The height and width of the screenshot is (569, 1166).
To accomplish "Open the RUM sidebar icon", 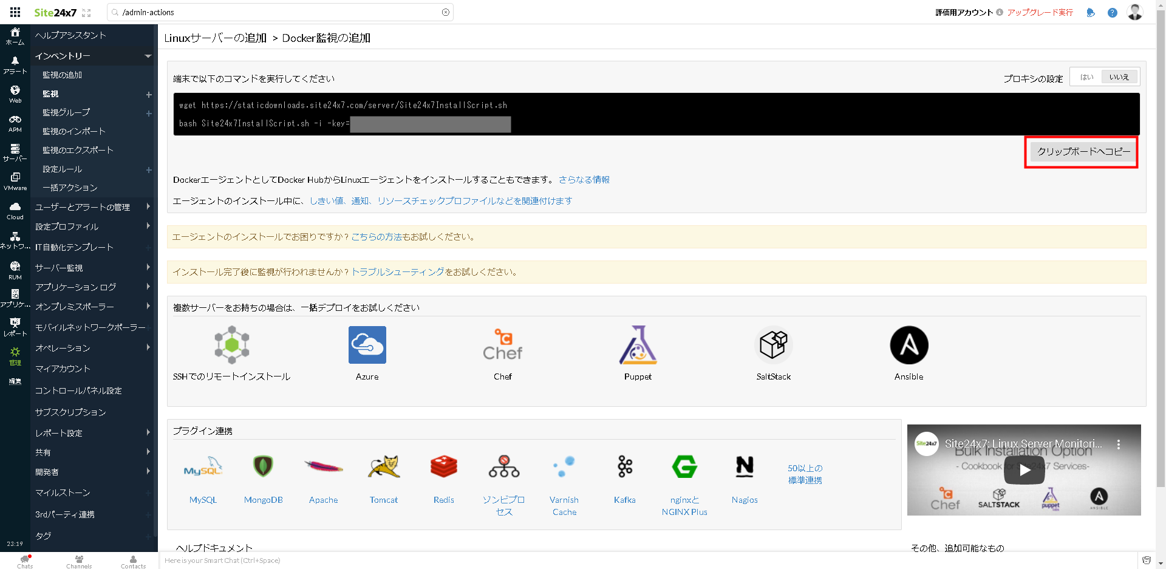I will (15, 270).
